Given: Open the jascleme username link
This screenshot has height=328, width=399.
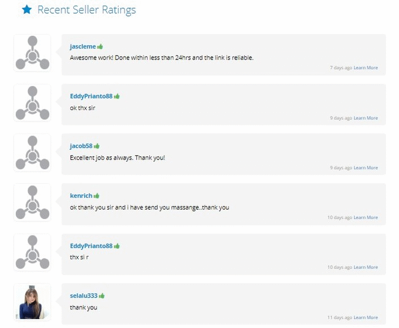Looking at the screenshot, I should tap(83, 47).
